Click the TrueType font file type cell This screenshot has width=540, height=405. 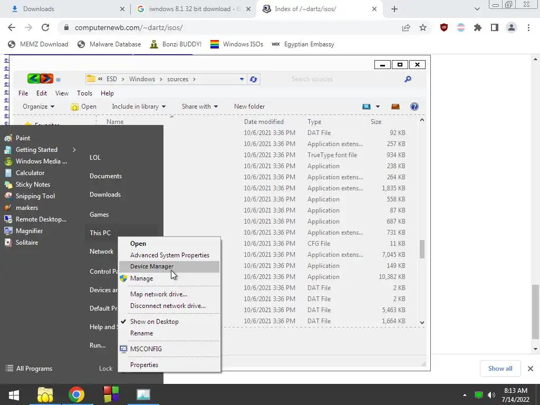point(332,155)
